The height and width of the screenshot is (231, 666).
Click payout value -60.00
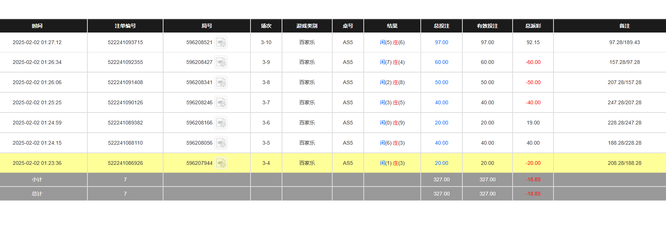pos(533,62)
